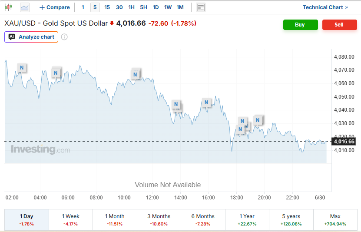The height and width of the screenshot is (232, 361).
Task: Select the area chart type icon
Action: (25, 7)
